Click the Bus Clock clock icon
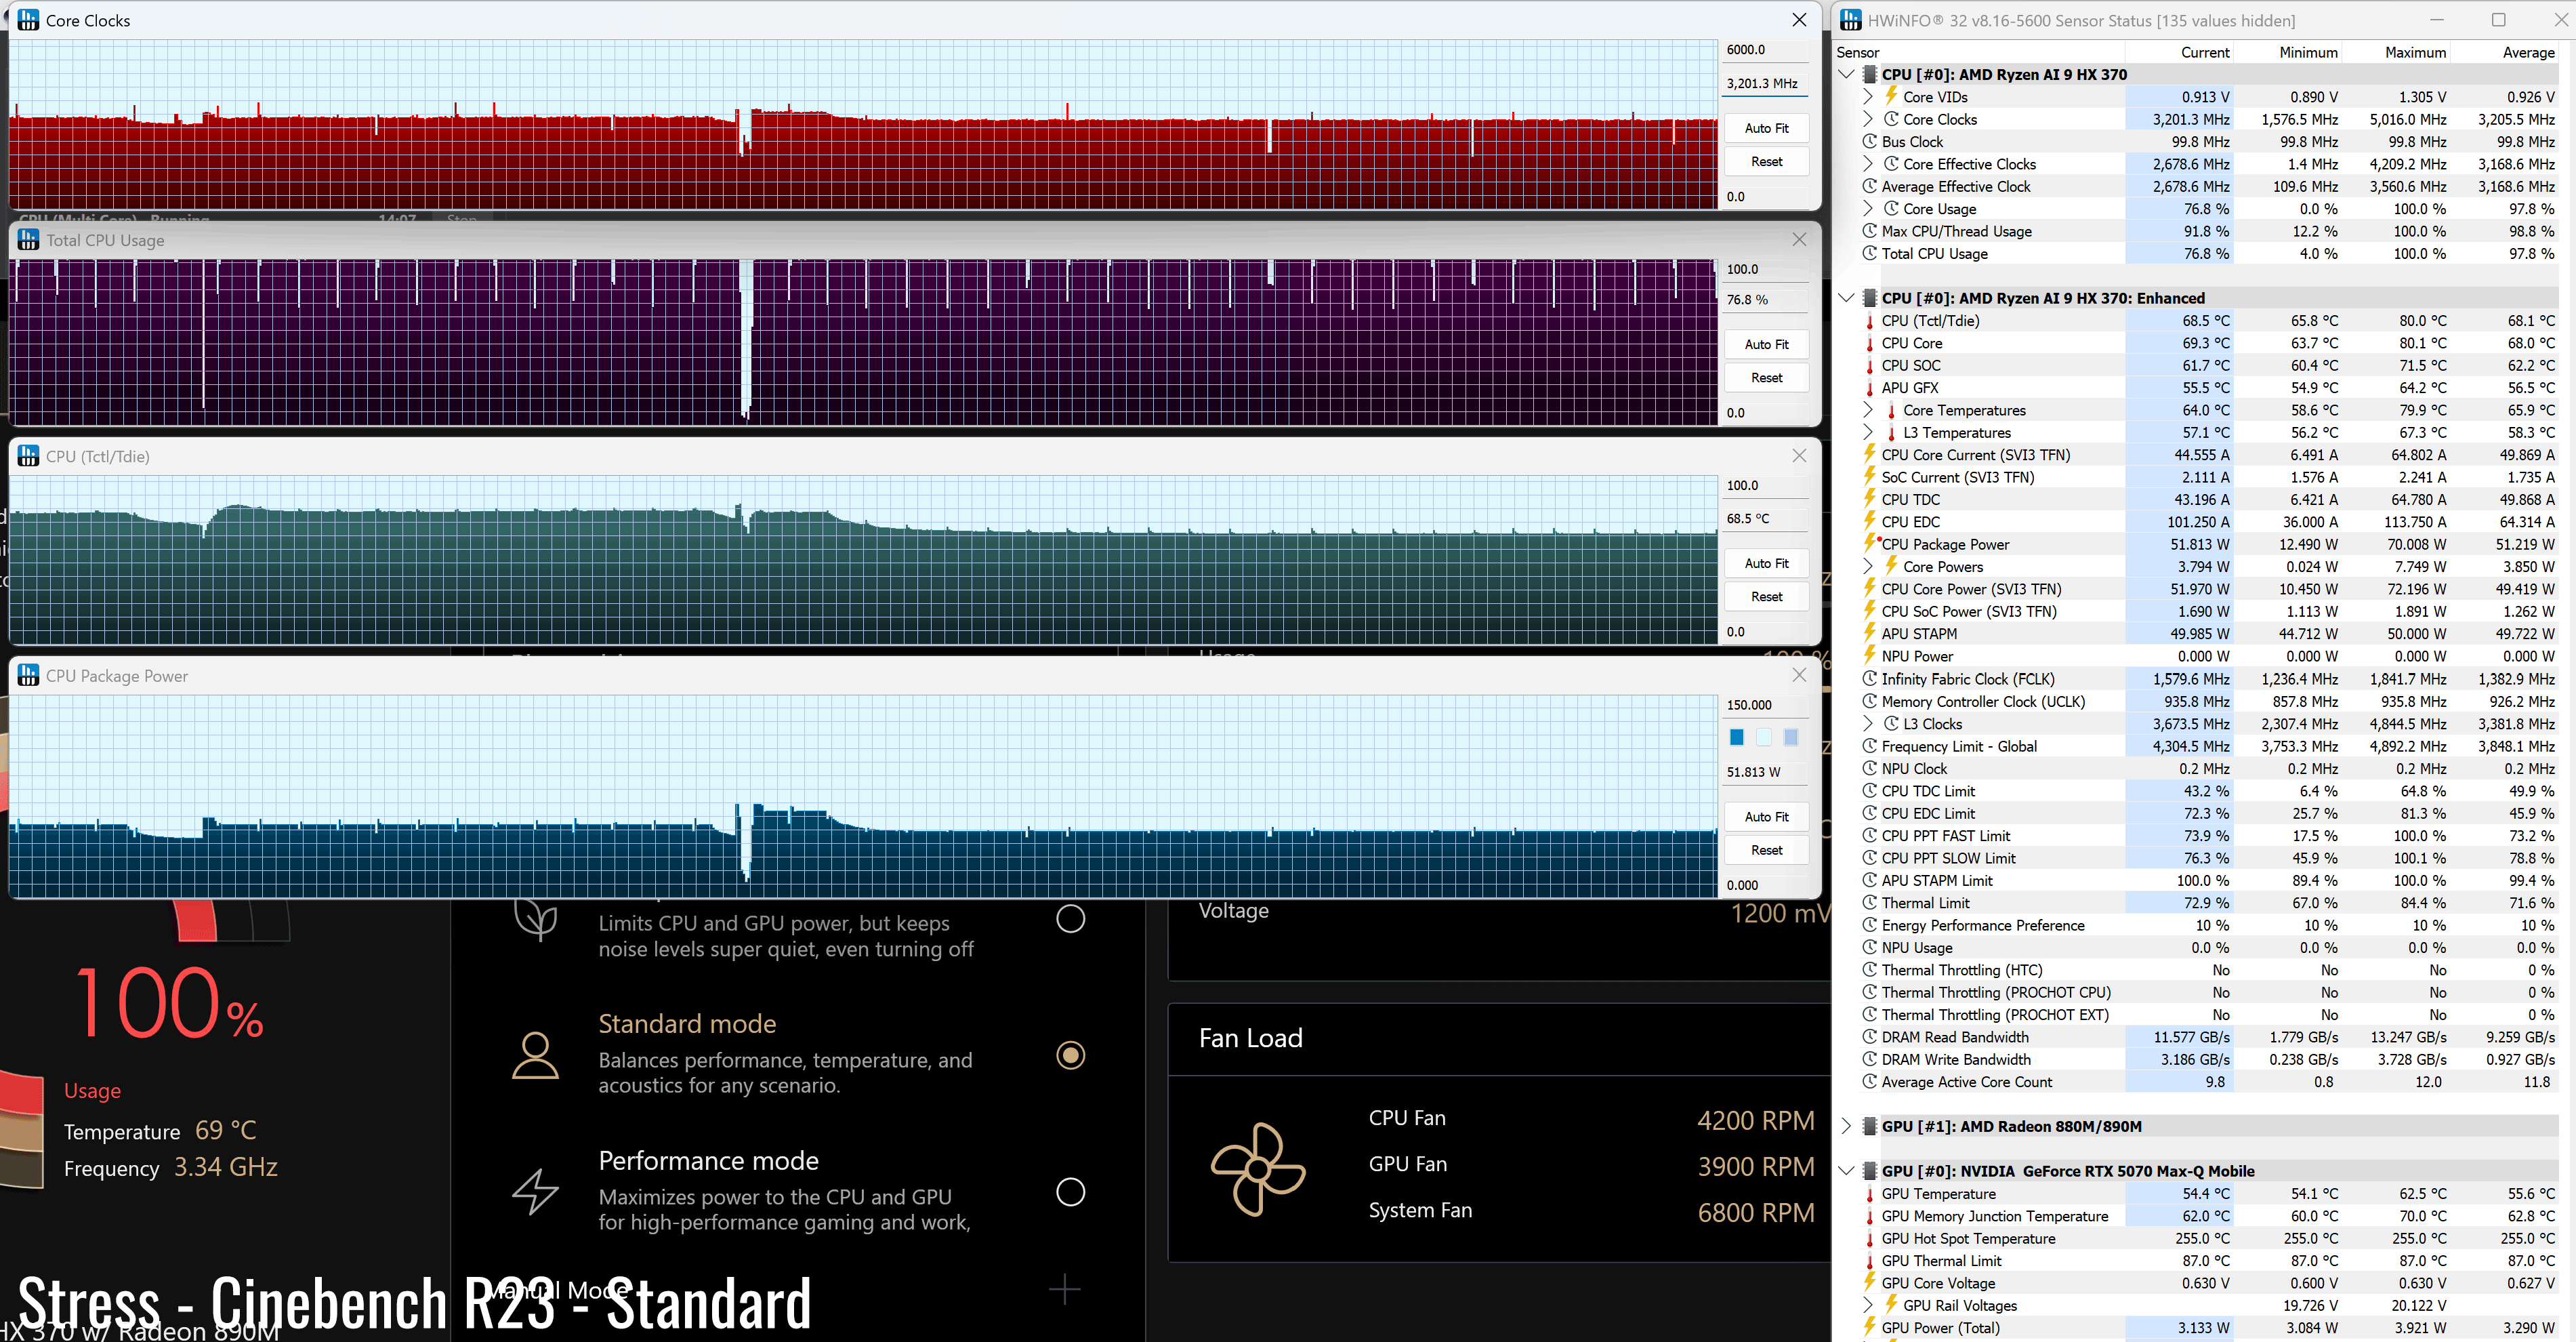Screen dimensions: 2576x1342 (1869, 141)
